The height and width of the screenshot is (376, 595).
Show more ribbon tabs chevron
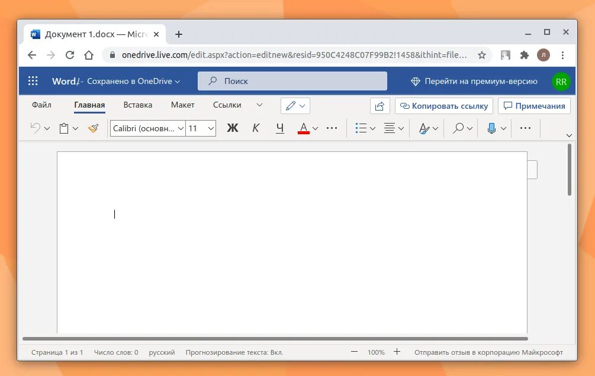tap(259, 105)
